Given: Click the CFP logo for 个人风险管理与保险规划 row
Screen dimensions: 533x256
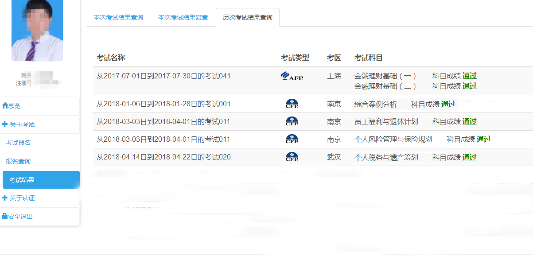Looking at the screenshot, I should (292, 139).
